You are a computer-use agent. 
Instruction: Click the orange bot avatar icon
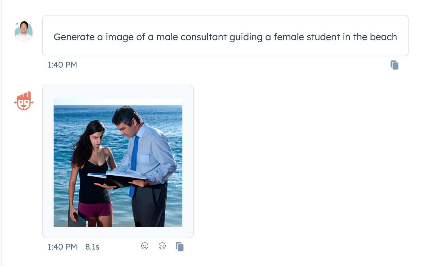(24, 101)
